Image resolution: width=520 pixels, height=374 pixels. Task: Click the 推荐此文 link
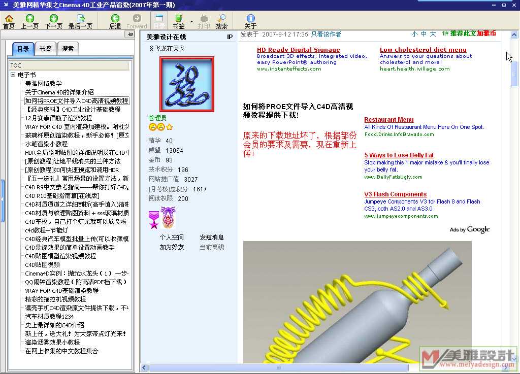pyautogui.click(x=463, y=33)
